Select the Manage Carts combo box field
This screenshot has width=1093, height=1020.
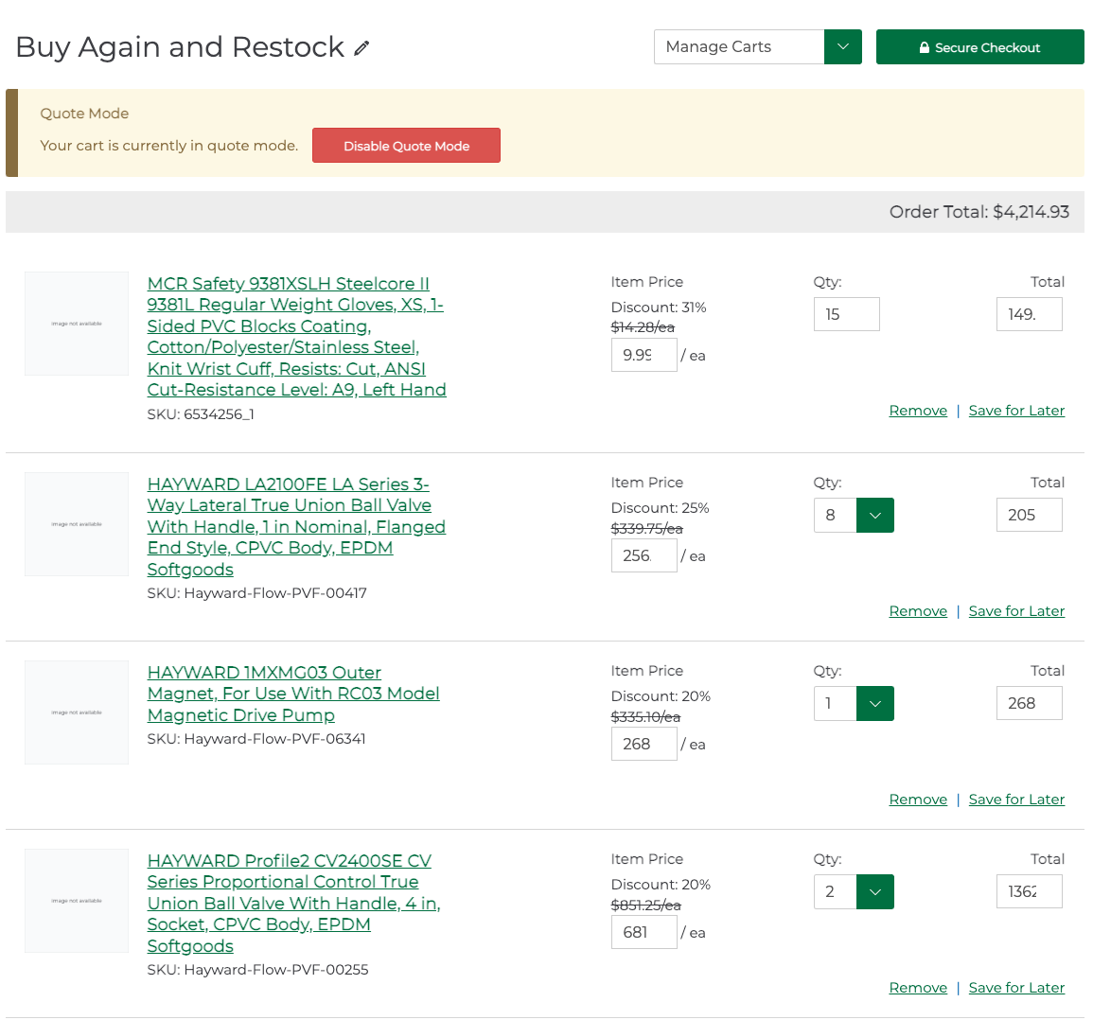coord(739,46)
